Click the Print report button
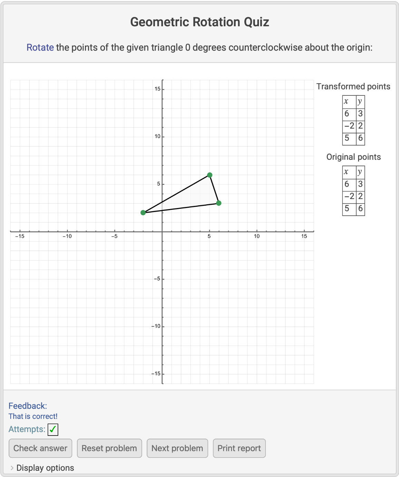Image resolution: width=399 pixels, height=477 pixels. pos(239,448)
